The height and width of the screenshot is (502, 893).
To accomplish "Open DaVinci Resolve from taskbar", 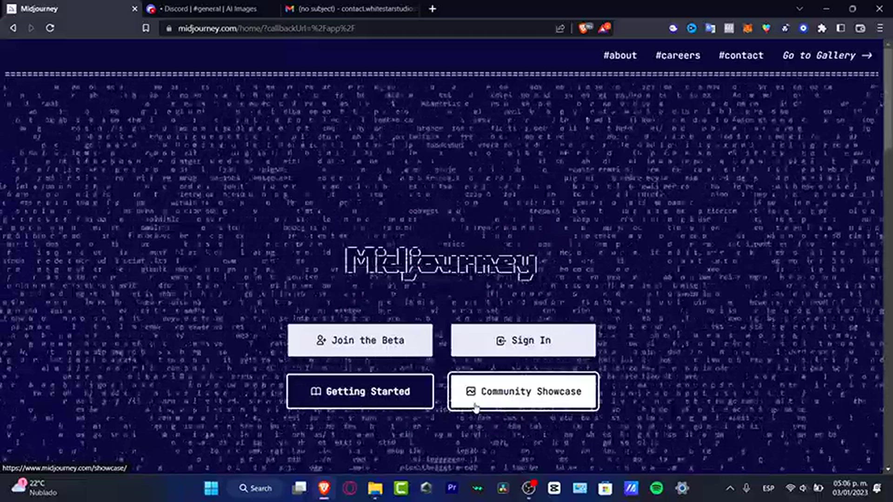I will pos(503,488).
